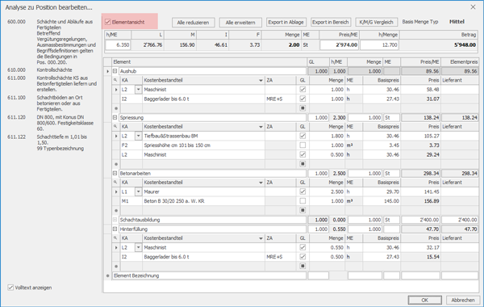This screenshot has width=484, height=307.
Task: Select position 610.000 Kontrollschächte
Action: click(x=40, y=69)
